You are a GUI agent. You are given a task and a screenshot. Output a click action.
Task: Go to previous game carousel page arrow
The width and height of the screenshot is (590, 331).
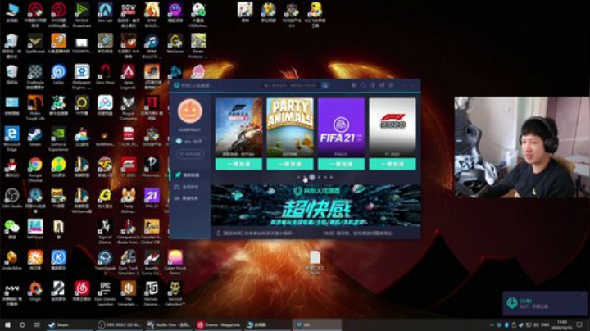(298, 177)
